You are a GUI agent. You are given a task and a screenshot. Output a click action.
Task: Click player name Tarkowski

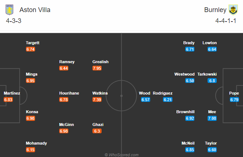(207, 74)
